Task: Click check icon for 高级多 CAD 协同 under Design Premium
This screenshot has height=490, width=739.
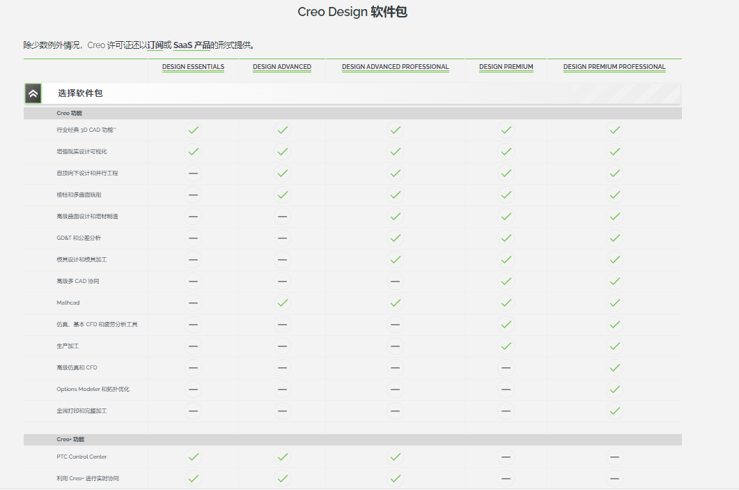Action: point(506,282)
